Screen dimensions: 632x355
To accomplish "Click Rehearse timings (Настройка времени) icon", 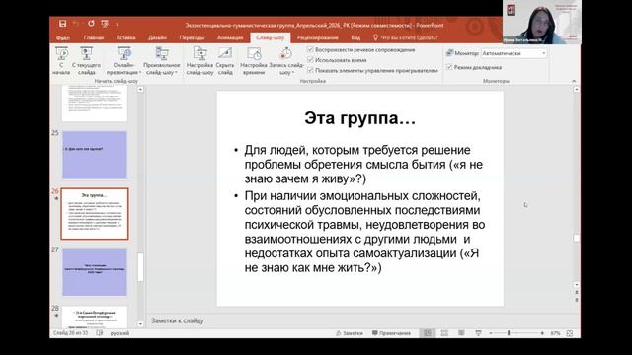I will coord(254,61).
